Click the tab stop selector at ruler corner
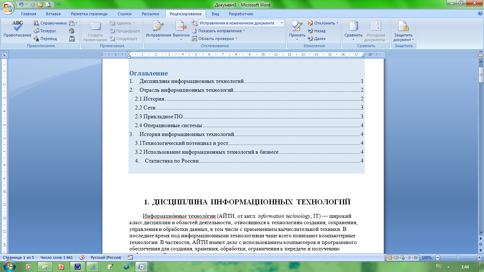Viewport: 484px width, 272px height. click(x=4, y=55)
